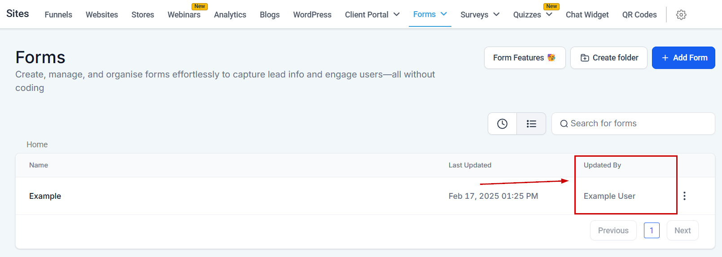This screenshot has height=257, width=722.
Task: Switch to list view icon
Action: [531, 124]
